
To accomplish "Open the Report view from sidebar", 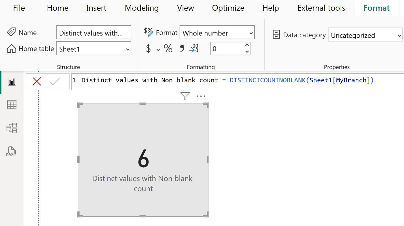I will click(11, 82).
